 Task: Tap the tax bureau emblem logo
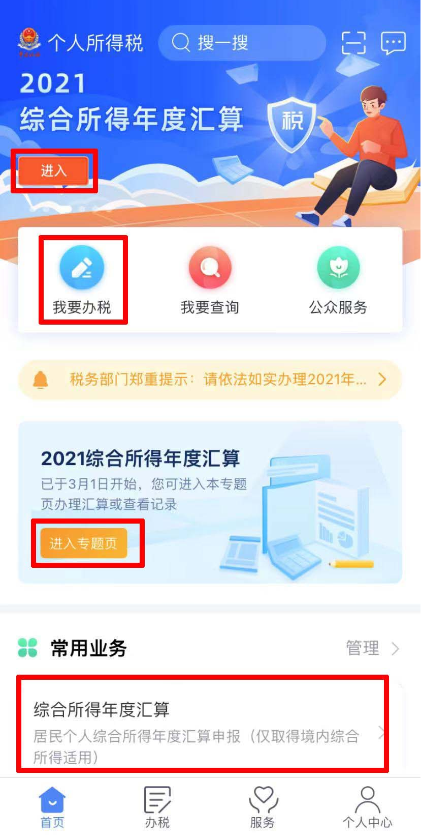tap(29, 42)
